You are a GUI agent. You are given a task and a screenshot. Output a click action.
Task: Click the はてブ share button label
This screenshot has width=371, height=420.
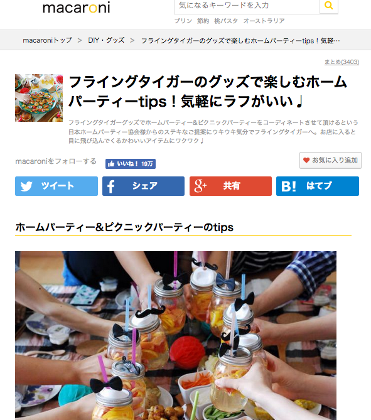(319, 186)
